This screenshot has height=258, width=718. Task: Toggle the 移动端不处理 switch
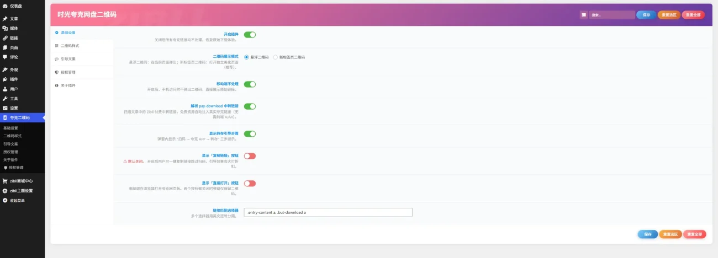[x=250, y=84]
